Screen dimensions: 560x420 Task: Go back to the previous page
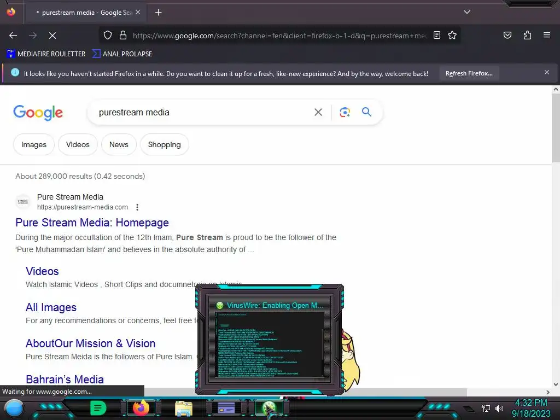coord(13,36)
